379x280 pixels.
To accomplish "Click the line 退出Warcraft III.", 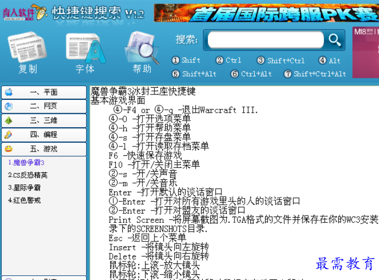I will pyautogui.click(x=186, y=110).
